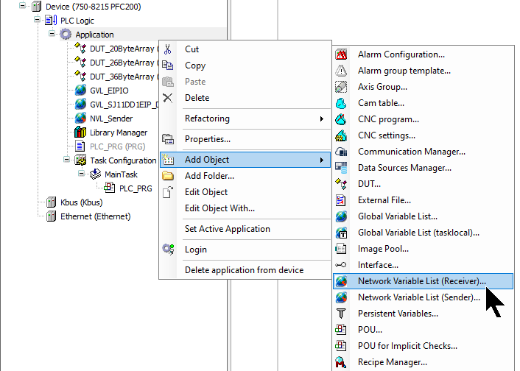520x371 pixels.
Task: Collapse the Application node
Action: pyautogui.click(x=52, y=34)
